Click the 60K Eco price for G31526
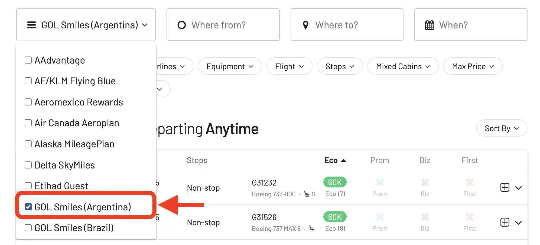Screen dimensions: 540x245 (x=335, y=217)
